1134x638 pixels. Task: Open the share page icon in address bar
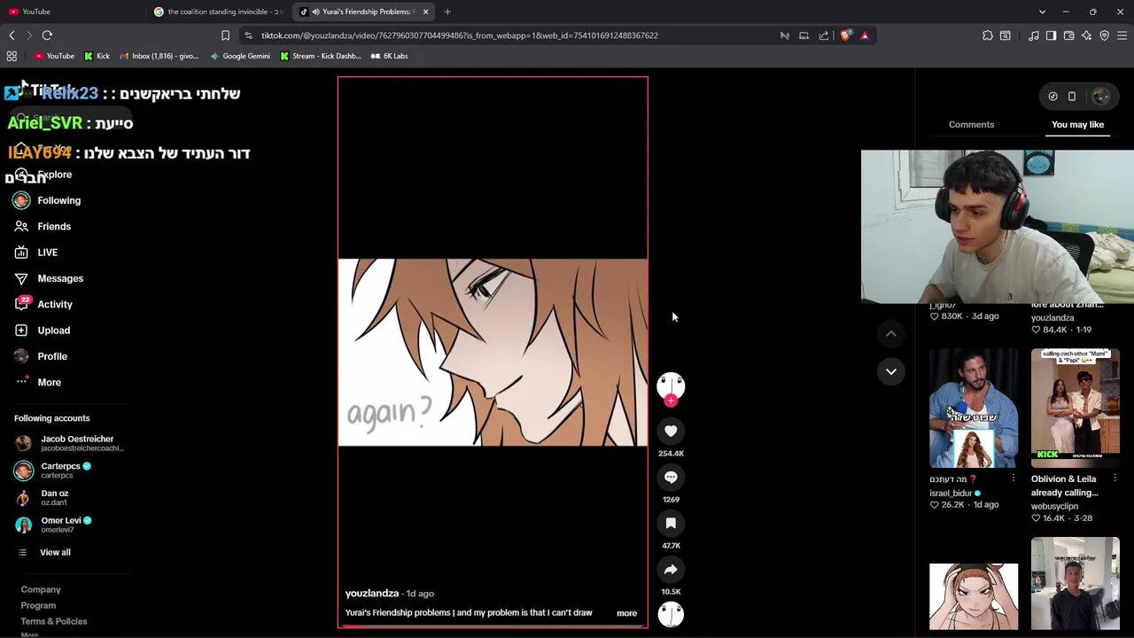[824, 35]
